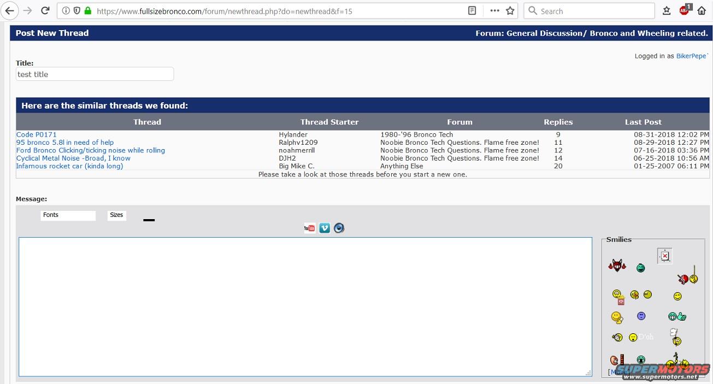Image resolution: width=713 pixels, height=384 pixels.
Task: Click thread starter 'Ralphv1209'
Action: (298, 143)
